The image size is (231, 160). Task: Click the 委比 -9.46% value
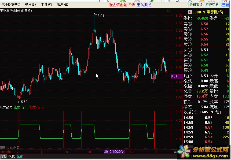202,18
